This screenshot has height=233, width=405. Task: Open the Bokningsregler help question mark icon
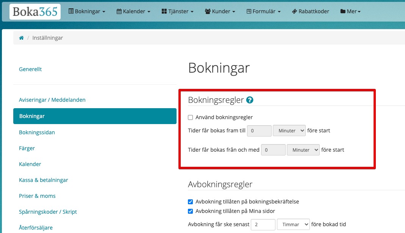click(x=249, y=99)
